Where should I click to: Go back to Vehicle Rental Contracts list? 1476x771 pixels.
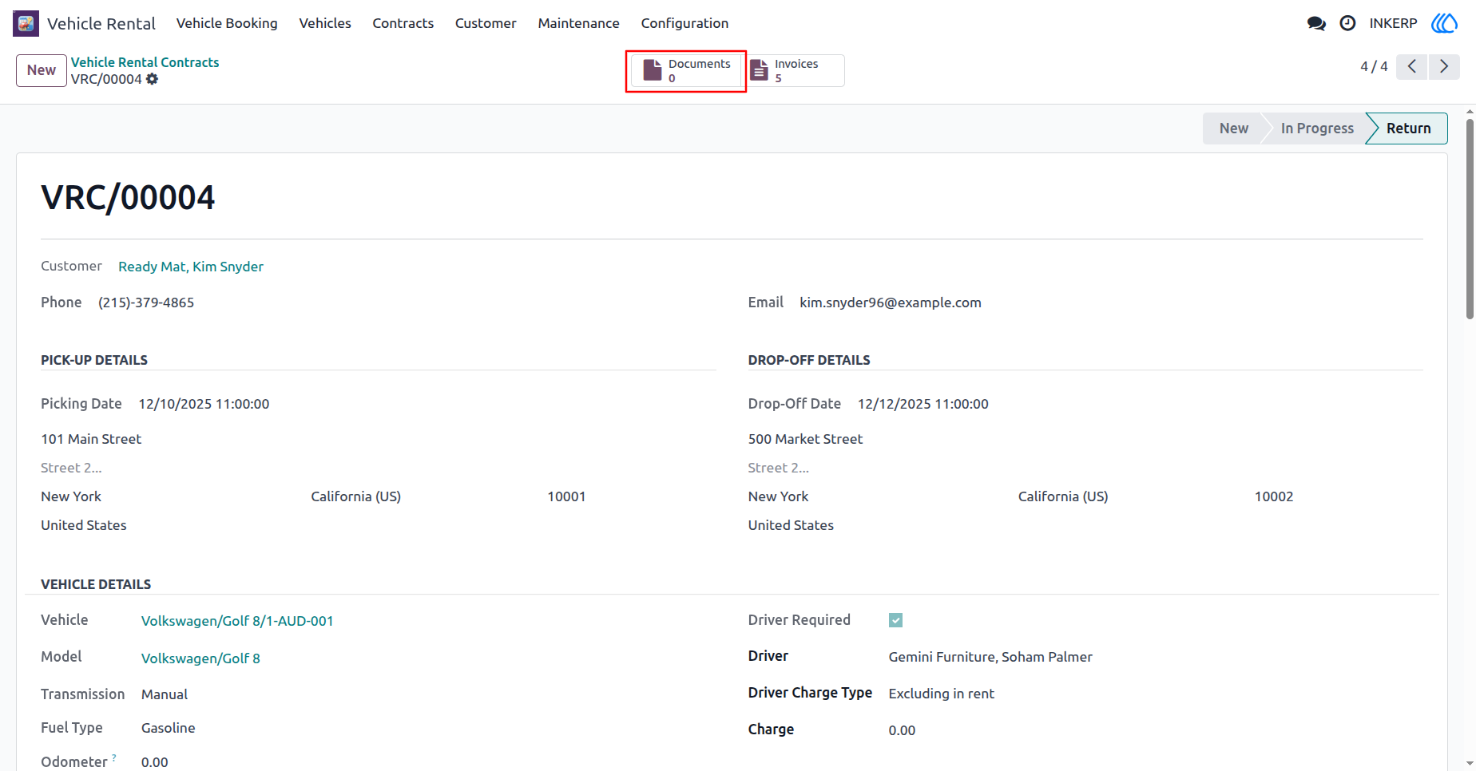145,62
